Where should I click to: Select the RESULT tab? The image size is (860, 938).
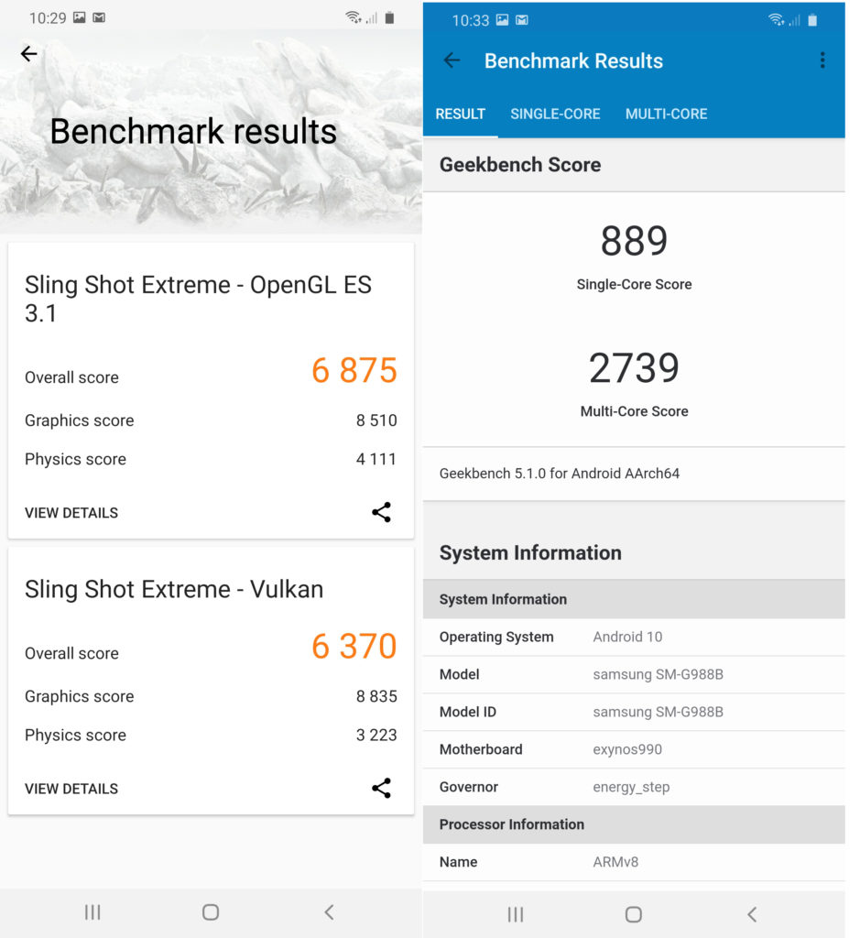460,114
